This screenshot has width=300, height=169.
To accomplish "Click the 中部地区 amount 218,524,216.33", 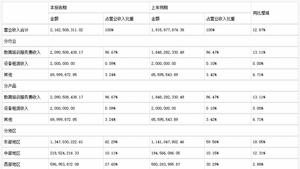I will pyautogui.click(x=64, y=153).
